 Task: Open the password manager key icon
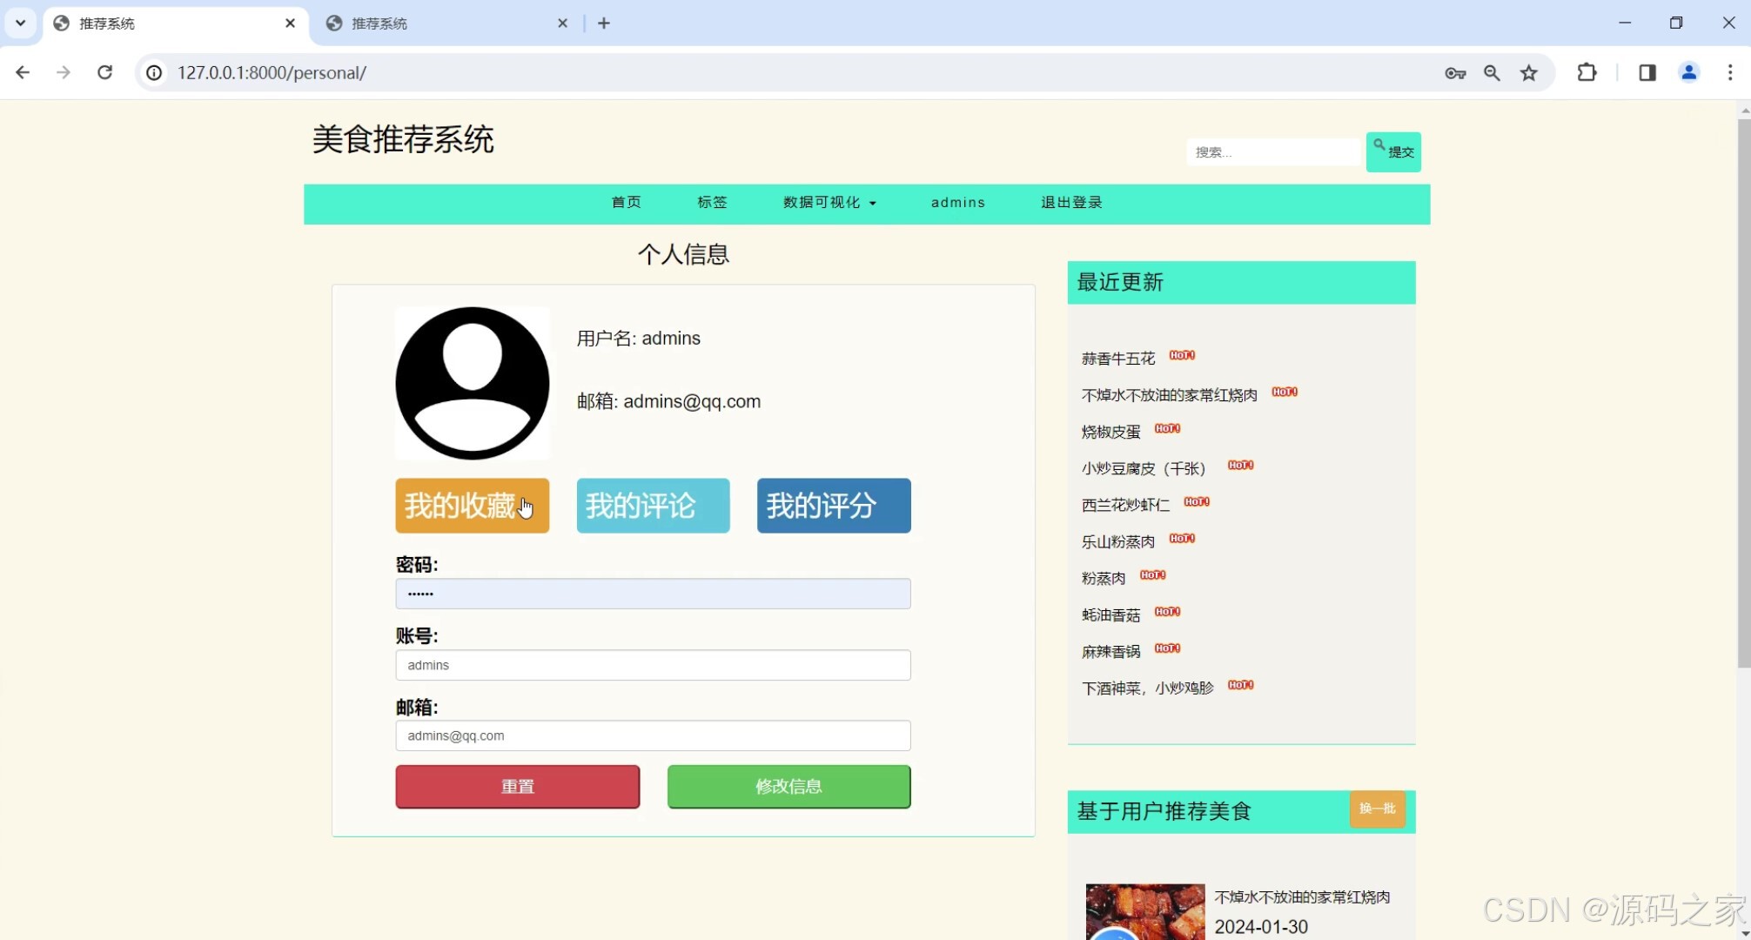1455,73
